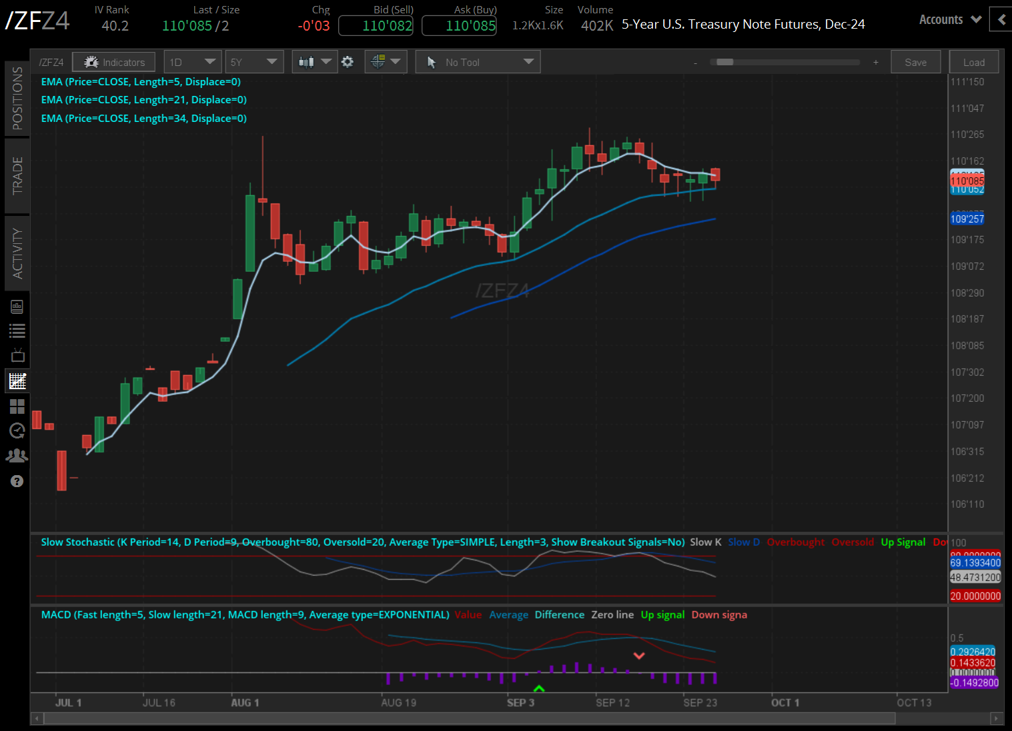1012x731 pixels.
Task: Click the clock history sidebar icon
Action: [17, 431]
